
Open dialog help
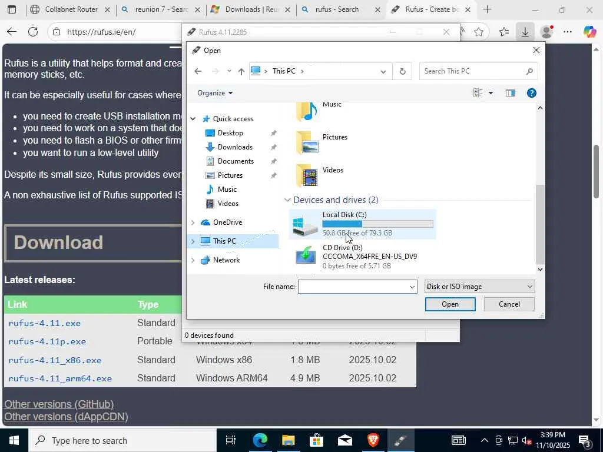coord(532,93)
